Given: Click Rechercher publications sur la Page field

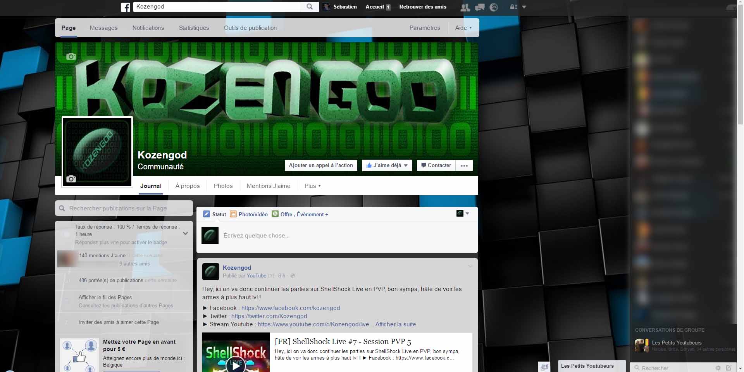Looking at the screenshot, I should (x=124, y=208).
